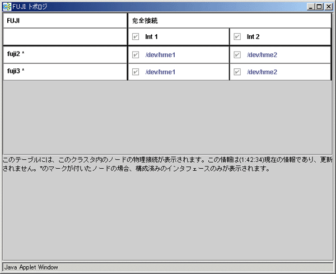Toggle fuji2 /dev/hme2 checkbox
This screenshot has width=336, height=274.
237,55
